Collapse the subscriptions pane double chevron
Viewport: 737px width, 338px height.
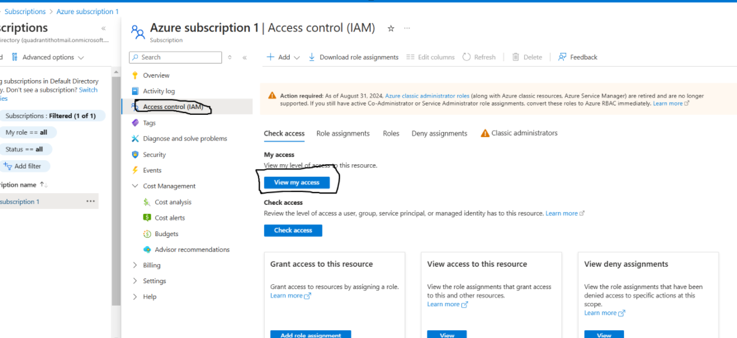pos(104,28)
